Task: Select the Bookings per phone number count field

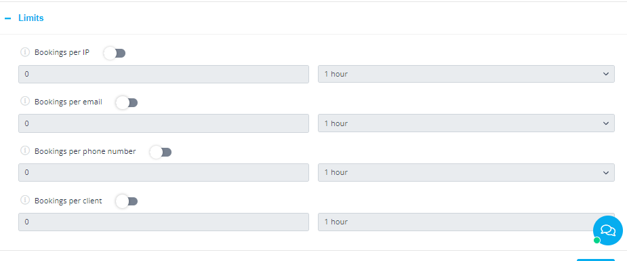Action: [x=163, y=172]
